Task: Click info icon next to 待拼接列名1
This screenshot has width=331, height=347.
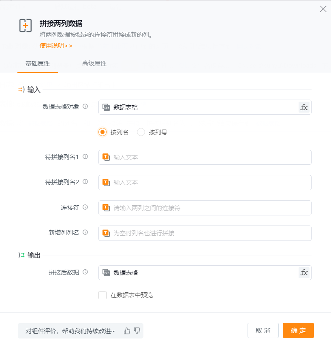Action: pyautogui.click(x=85, y=157)
